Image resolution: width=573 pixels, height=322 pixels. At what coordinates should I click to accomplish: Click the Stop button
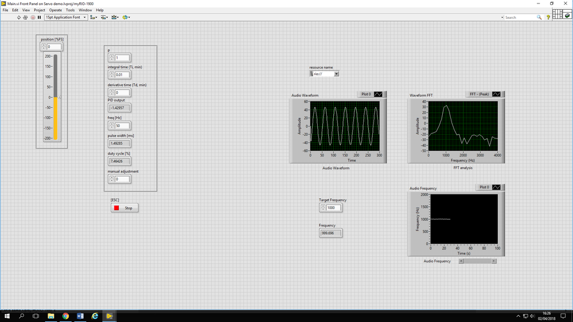pos(124,208)
